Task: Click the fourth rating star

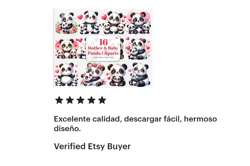Action: click(x=91, y=100)
